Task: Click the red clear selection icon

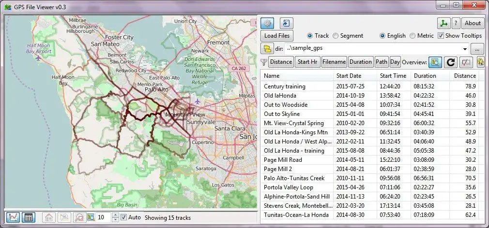Action: [x=466, y=62]
